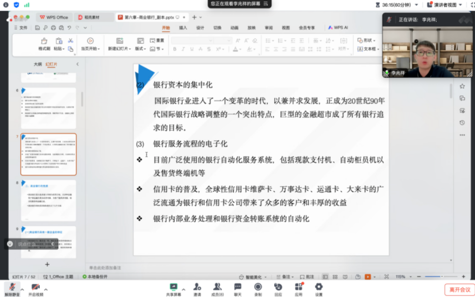Viewport: 475px width, 297px height.
Task: Select slide 8 thumbnail in panel
Action: coord(48,200)
